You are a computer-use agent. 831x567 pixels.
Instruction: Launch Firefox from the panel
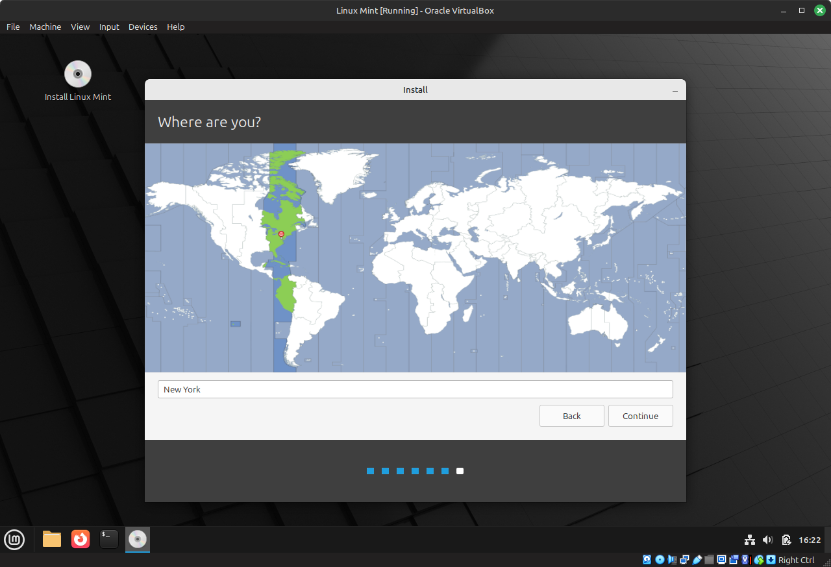point(81,539)
